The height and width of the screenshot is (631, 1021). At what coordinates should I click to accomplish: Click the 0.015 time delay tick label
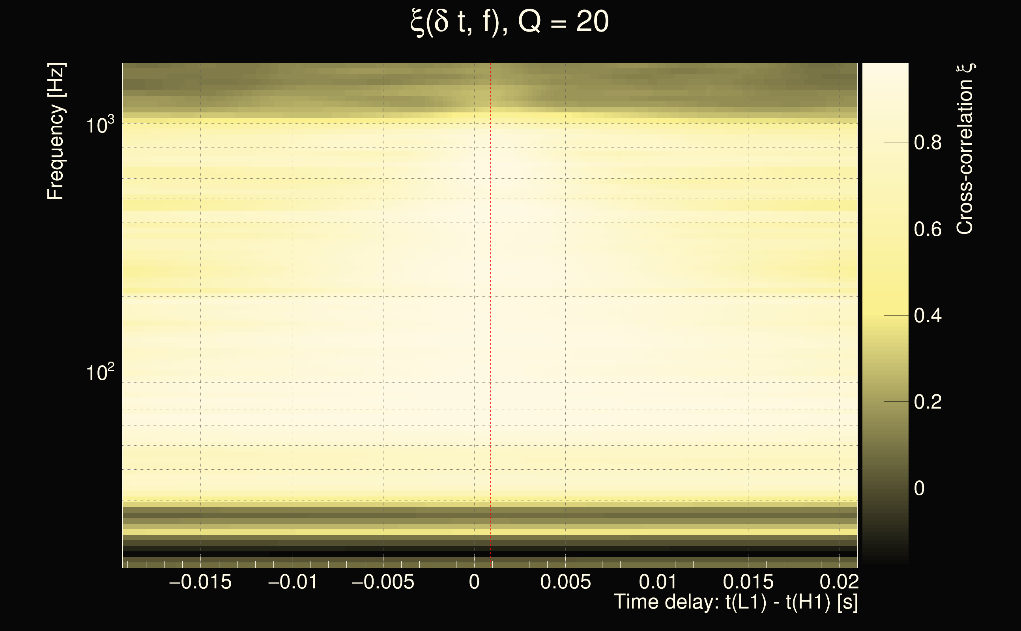pos(748,582)
